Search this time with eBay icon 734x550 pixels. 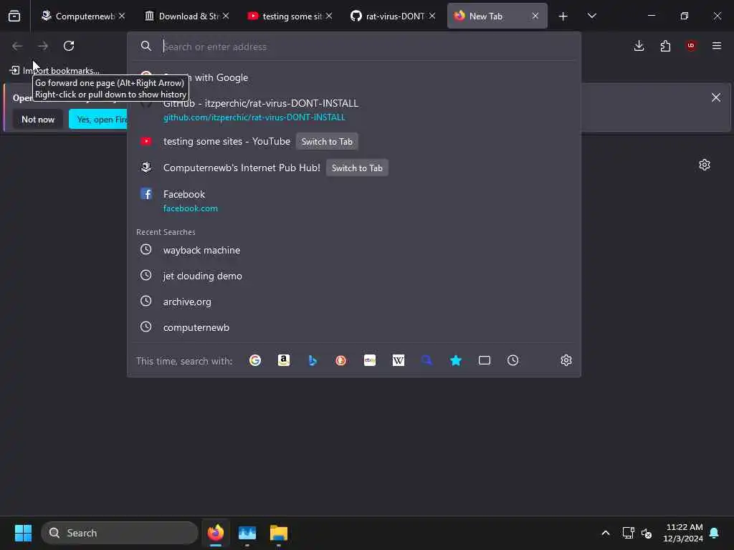point(370,360)
